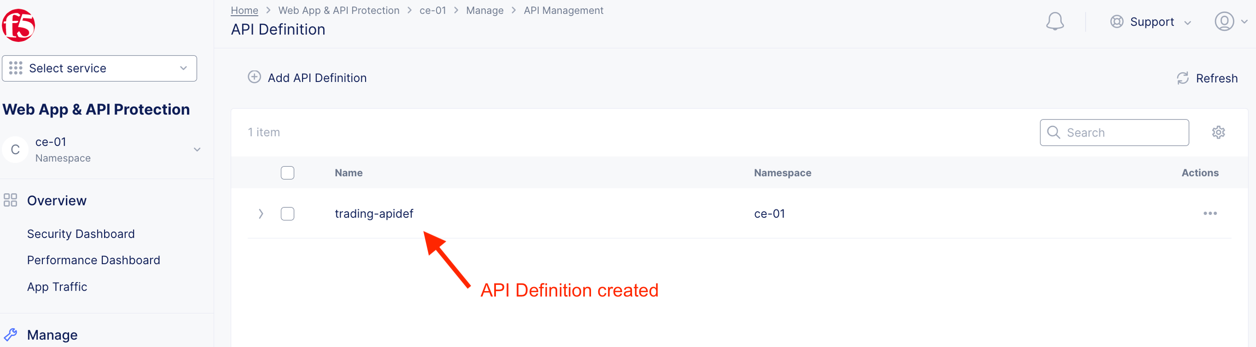Go to Performance Dashboard
This screenshot has height=347, width=1256.
pos(94,260)
